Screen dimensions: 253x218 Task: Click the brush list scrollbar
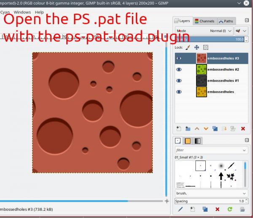[x=245, y=174]
